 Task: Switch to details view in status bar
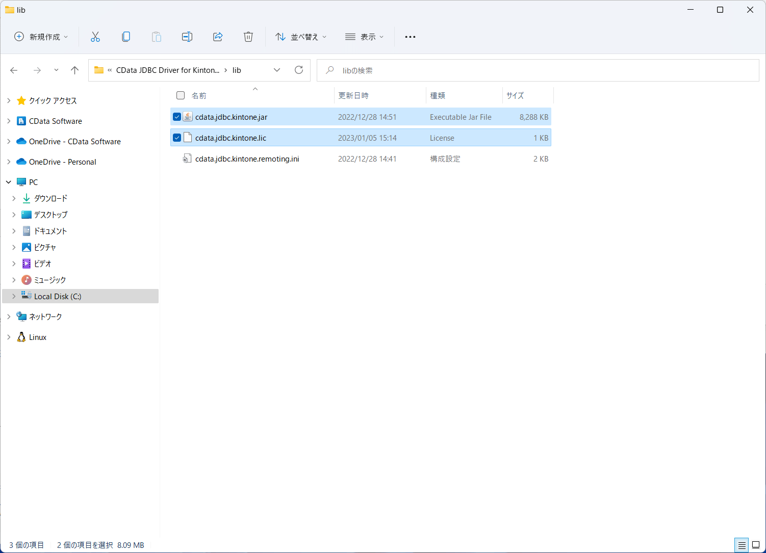[742, 545]
